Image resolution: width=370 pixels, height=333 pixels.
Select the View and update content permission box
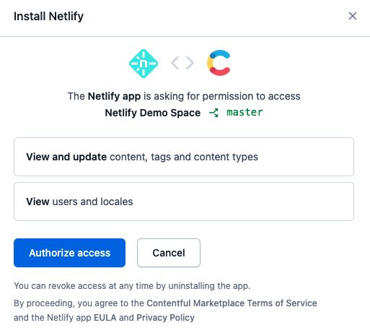pos(184,157)
